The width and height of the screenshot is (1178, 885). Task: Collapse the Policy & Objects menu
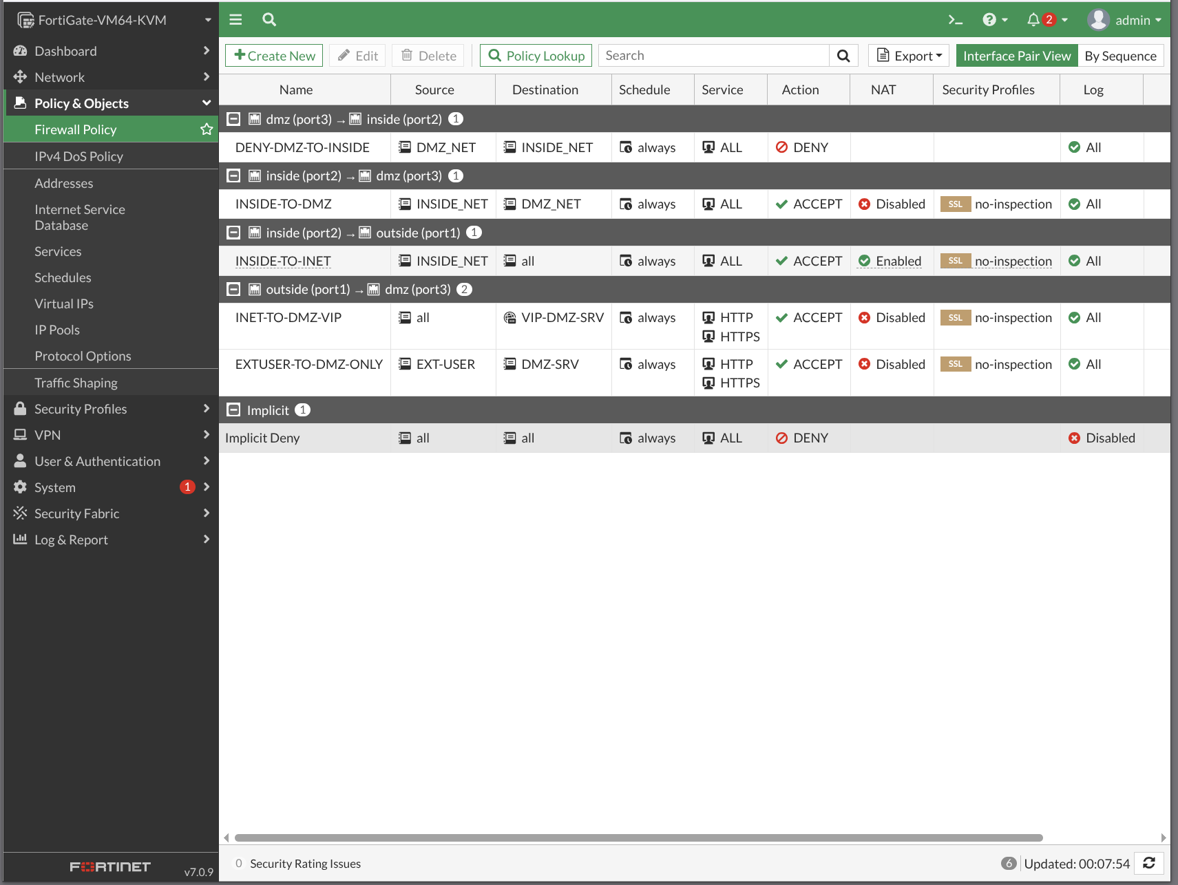coord(111,103)
